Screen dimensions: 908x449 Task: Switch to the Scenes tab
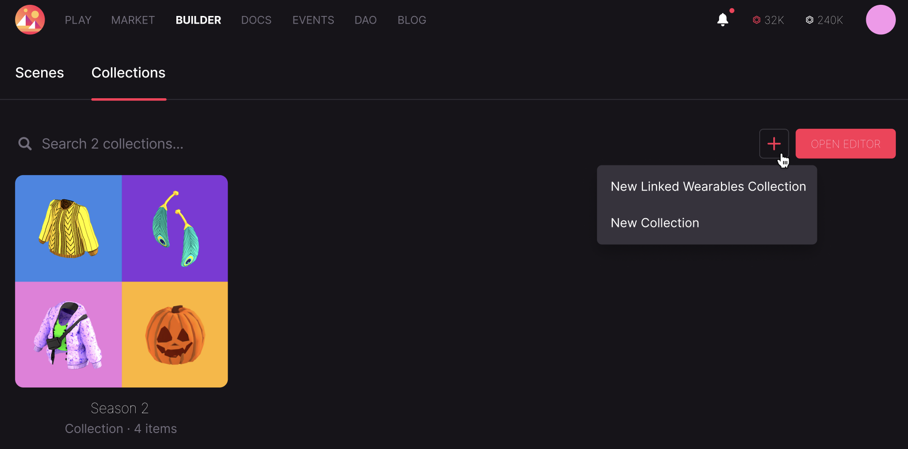pos(40,73)
